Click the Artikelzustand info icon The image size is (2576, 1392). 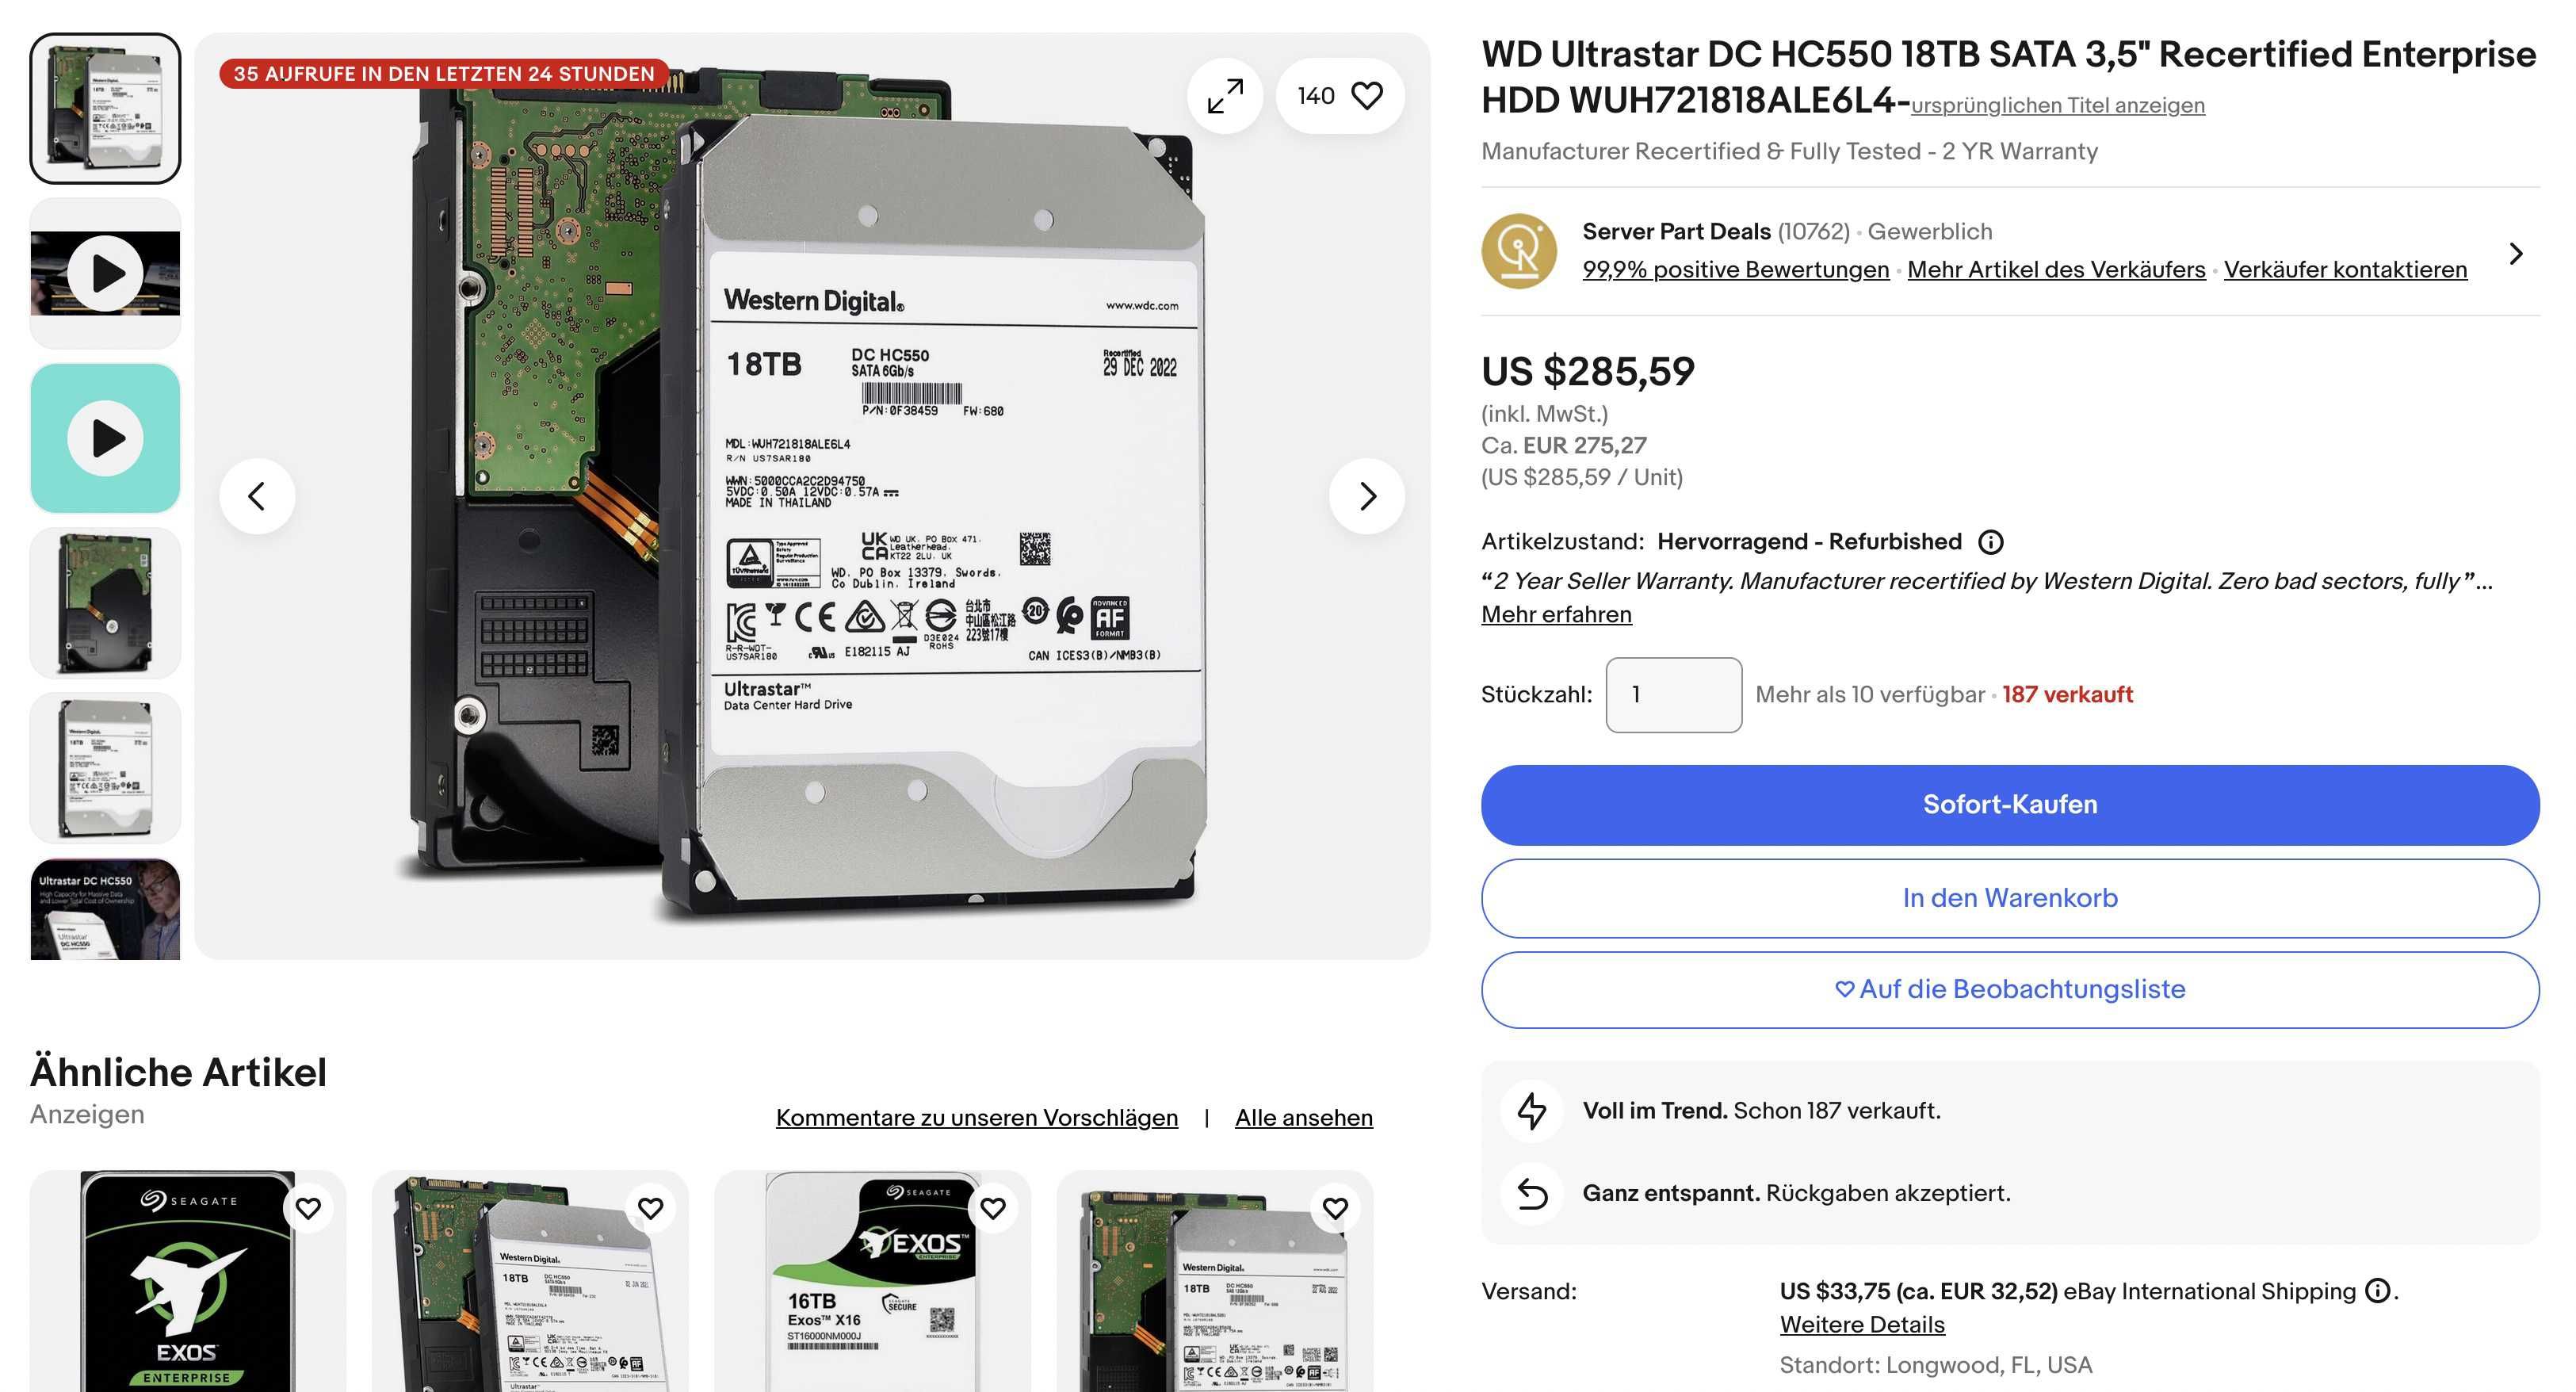click(x=1990, y=542)
